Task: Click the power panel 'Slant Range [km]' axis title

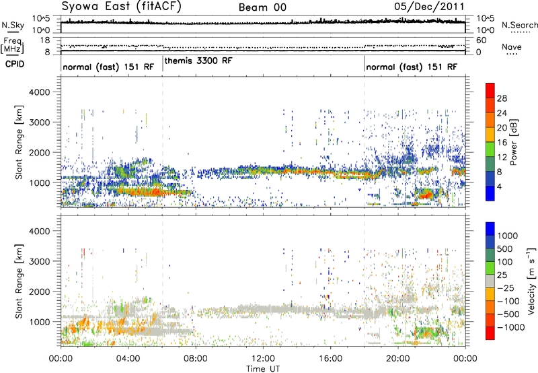Action: 19,142
